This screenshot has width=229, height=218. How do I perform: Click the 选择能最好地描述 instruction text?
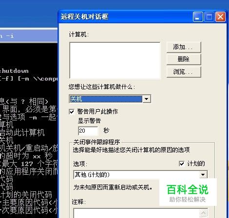(131, 150)
